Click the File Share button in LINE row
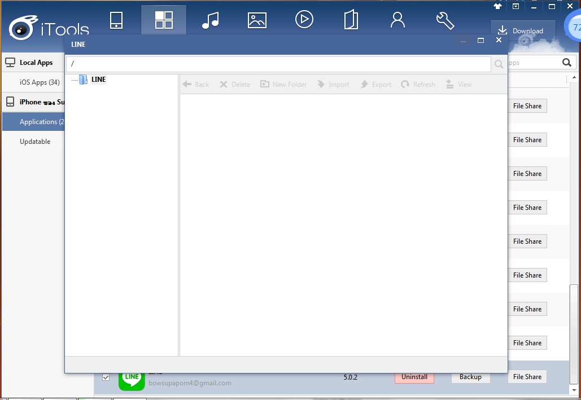The height and width of the screenshot is (400, 581). [x=527, y=377]
